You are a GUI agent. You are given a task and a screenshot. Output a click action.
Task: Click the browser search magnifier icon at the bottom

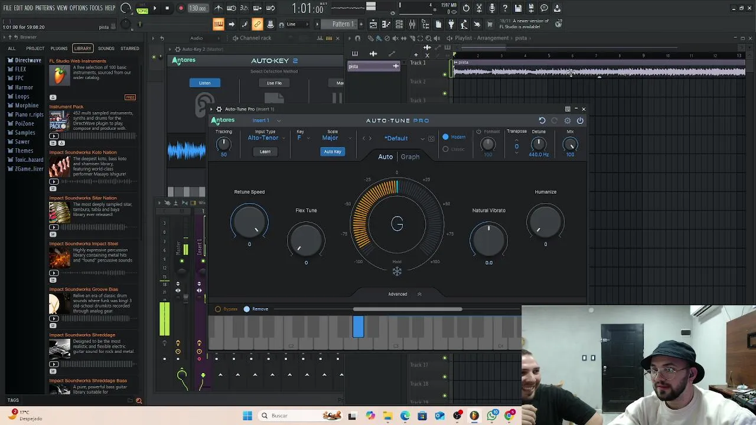pyautogui.click(x=139, y=401)
